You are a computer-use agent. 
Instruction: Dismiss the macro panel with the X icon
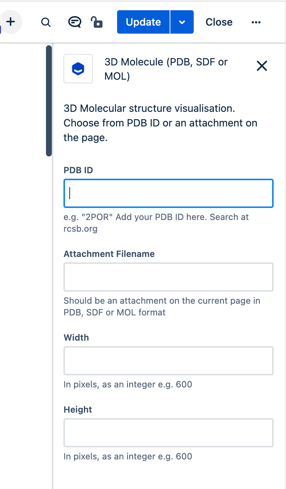coord(262,66)
